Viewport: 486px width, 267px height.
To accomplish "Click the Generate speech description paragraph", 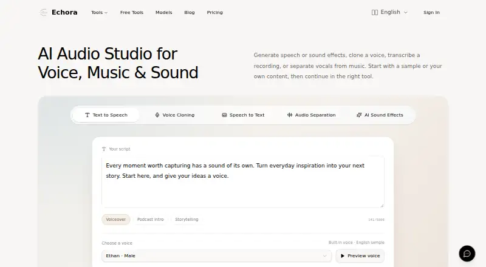I will (347, 66).
